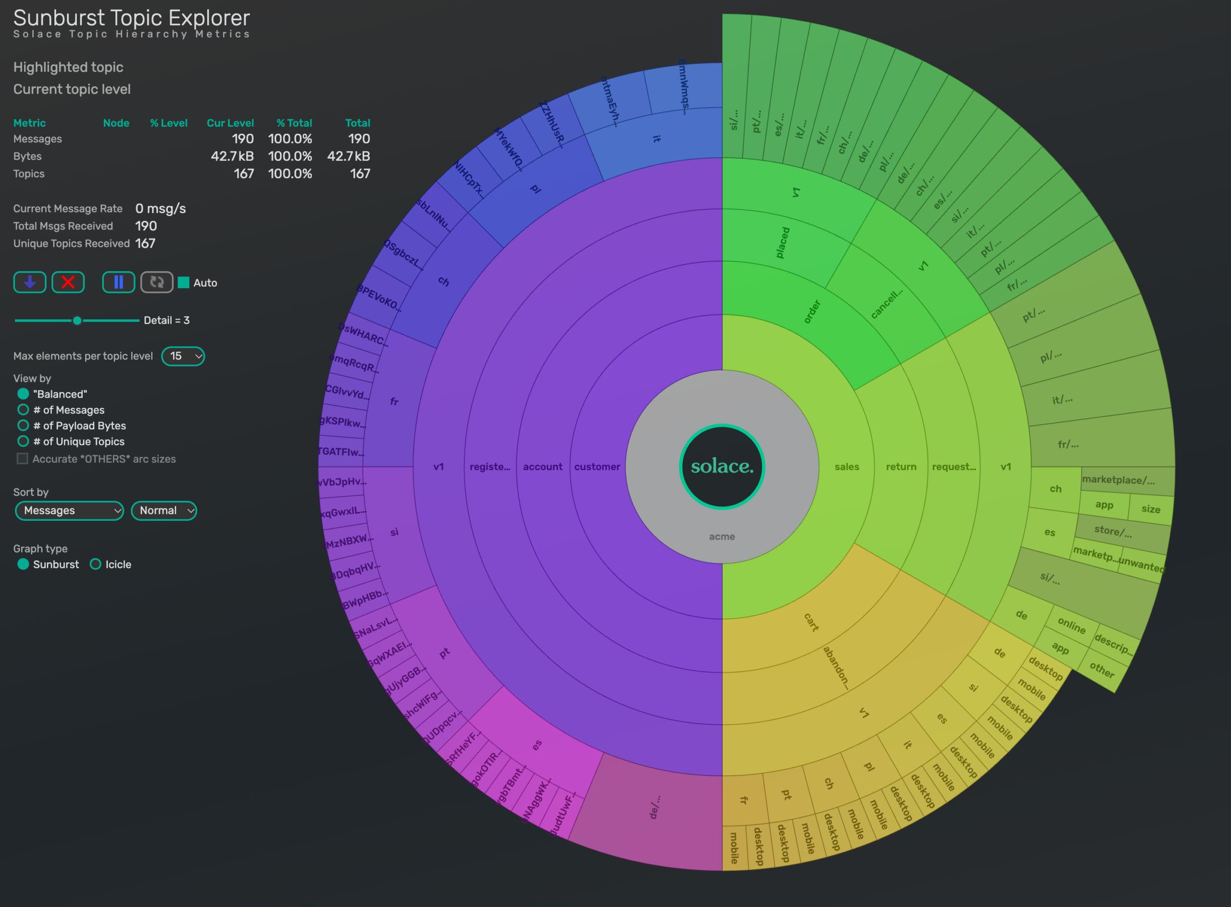Click the Messages metric row label

[x=38, y=139]
